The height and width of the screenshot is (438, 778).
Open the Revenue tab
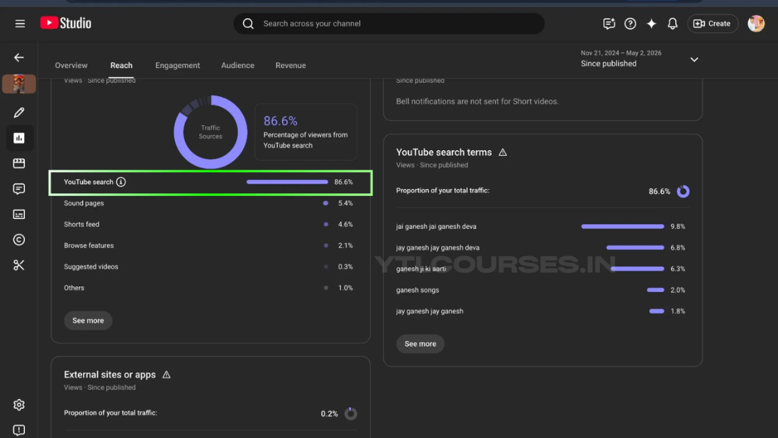tap(291, 65)
